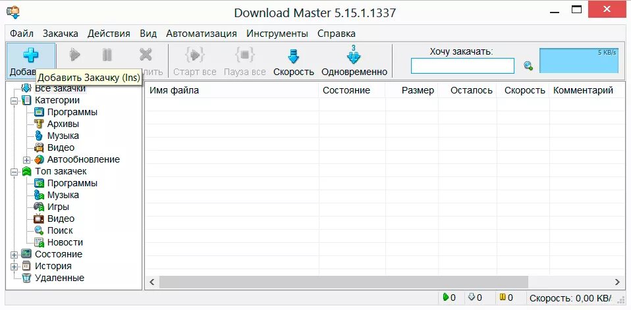Click the Архивы archive icon

click(39, 124)
